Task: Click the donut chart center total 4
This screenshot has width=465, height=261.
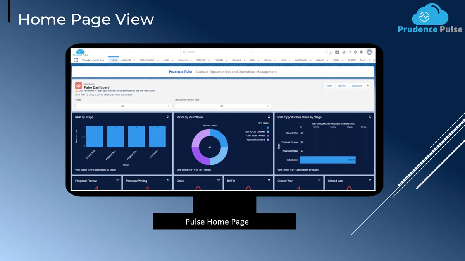Action: coord(210,147)
